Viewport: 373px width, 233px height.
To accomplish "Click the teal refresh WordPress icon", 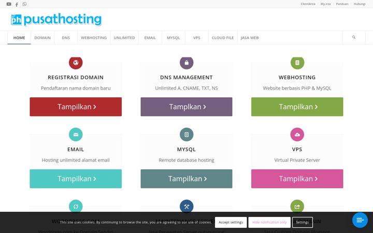I will click(x=76, y=206).
